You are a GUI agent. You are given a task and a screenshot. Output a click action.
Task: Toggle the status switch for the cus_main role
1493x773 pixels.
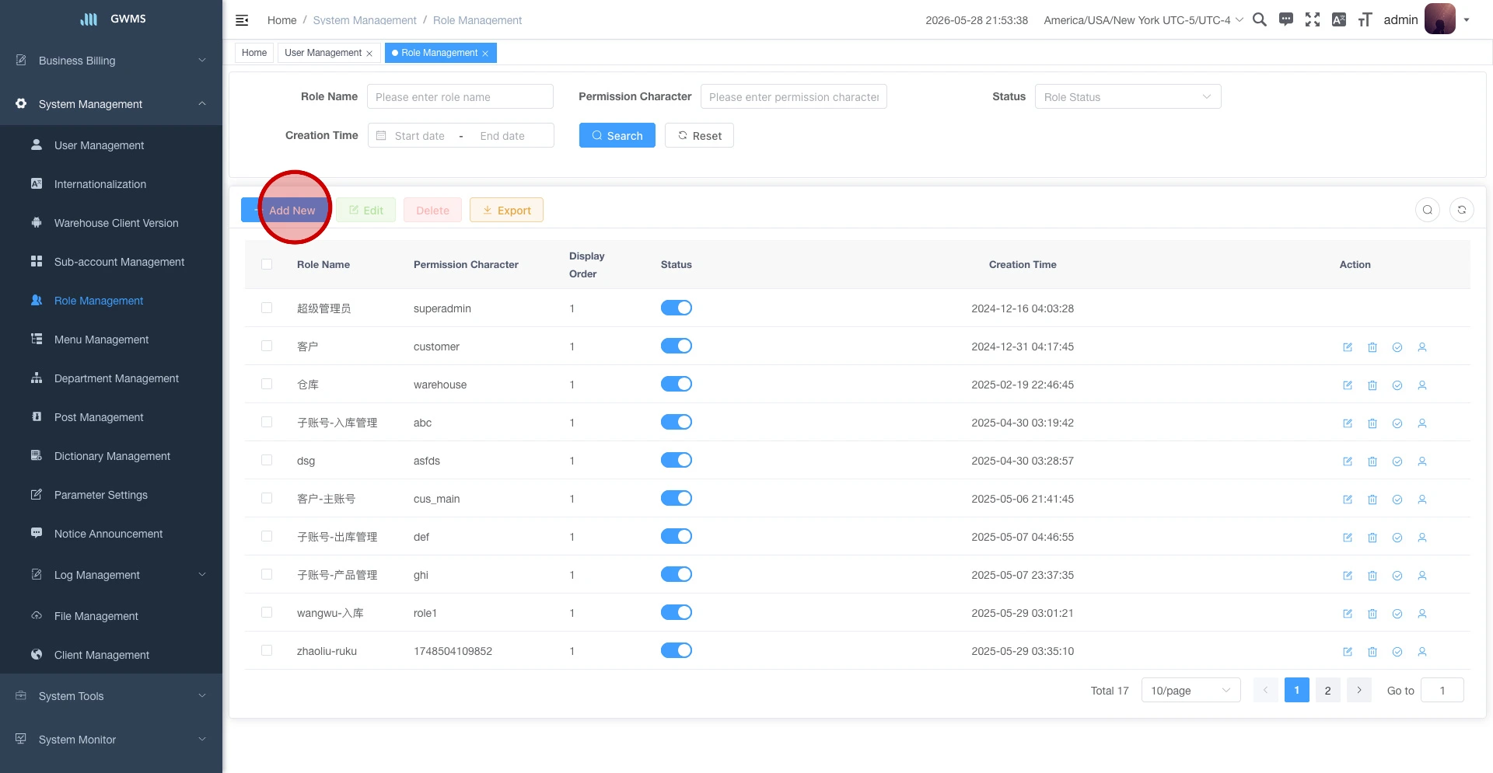point(677,498)
